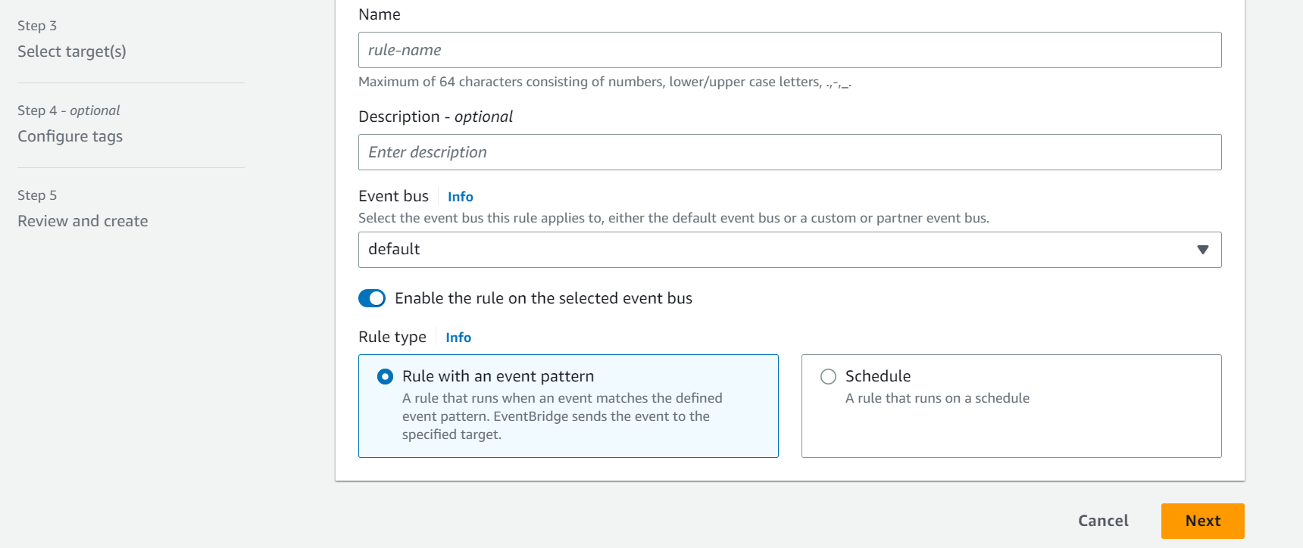Click the Cancel button
This screenshot has width=1303, height=548.
(x=1103, y=521)
